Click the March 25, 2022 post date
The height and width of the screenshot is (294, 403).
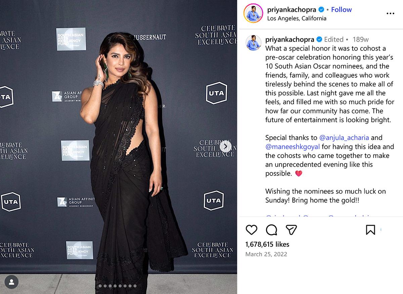266,254
